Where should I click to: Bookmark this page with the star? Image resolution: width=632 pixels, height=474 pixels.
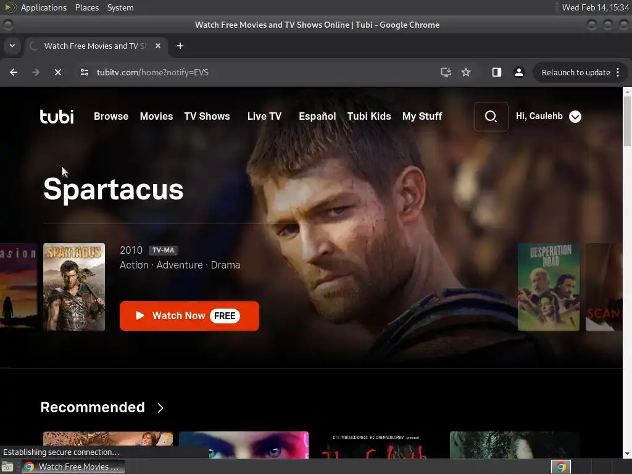[466, 73]
